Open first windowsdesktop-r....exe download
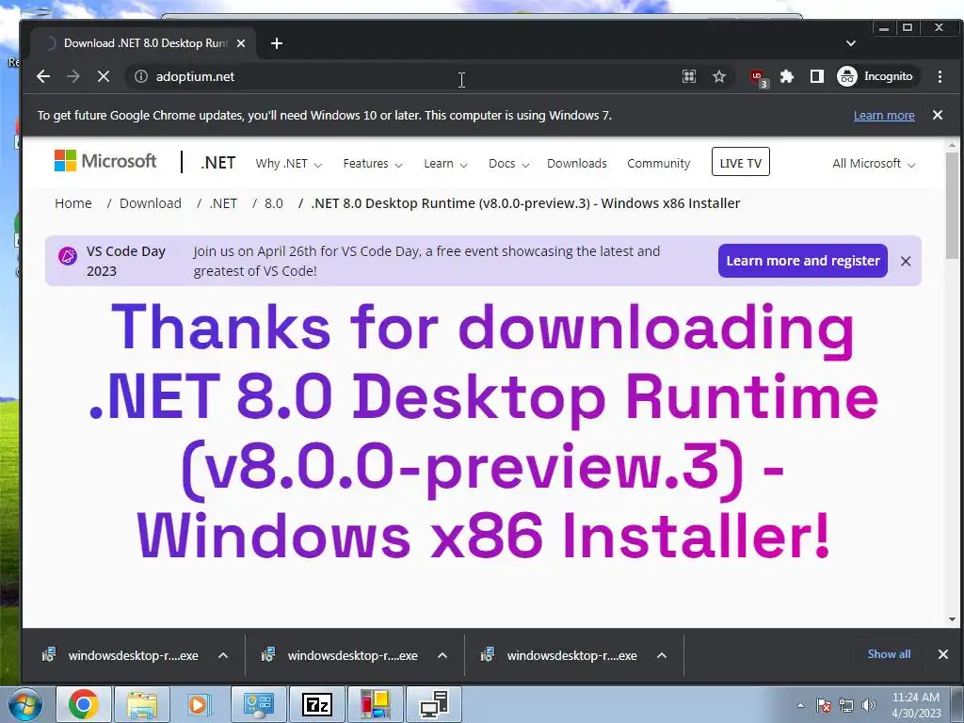 120,655
